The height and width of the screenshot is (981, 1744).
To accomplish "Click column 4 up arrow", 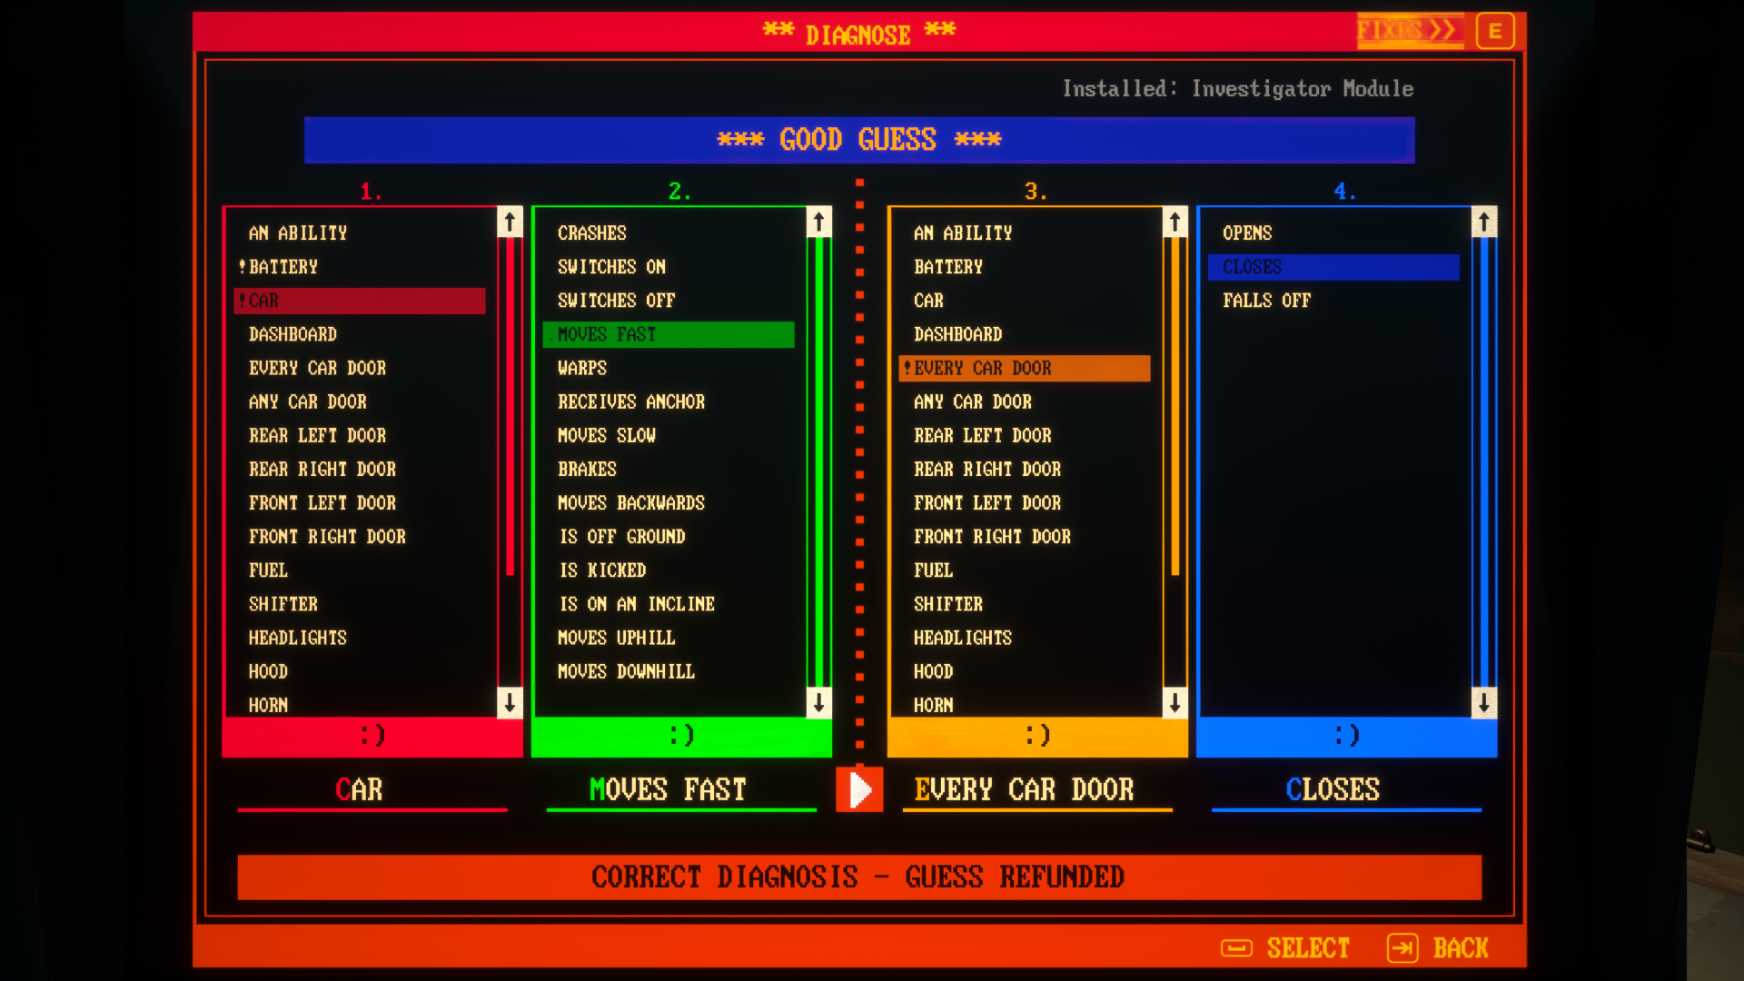I will click(x=1483, y=222).
